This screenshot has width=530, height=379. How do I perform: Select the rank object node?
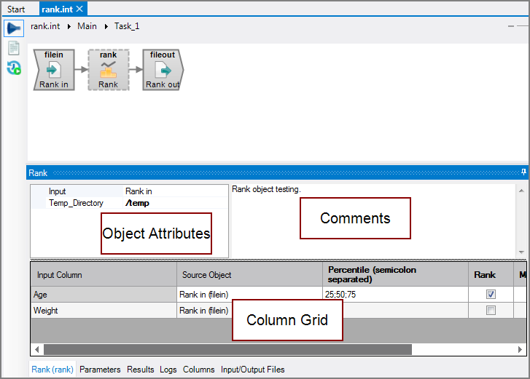coord(108,70)
